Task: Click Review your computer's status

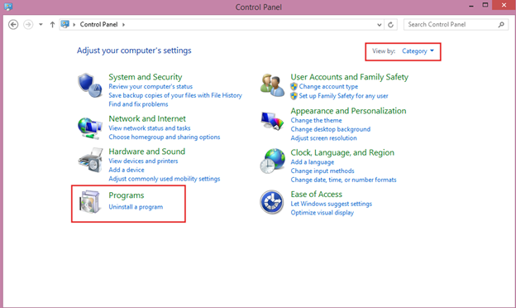Action: click(150, 86)
